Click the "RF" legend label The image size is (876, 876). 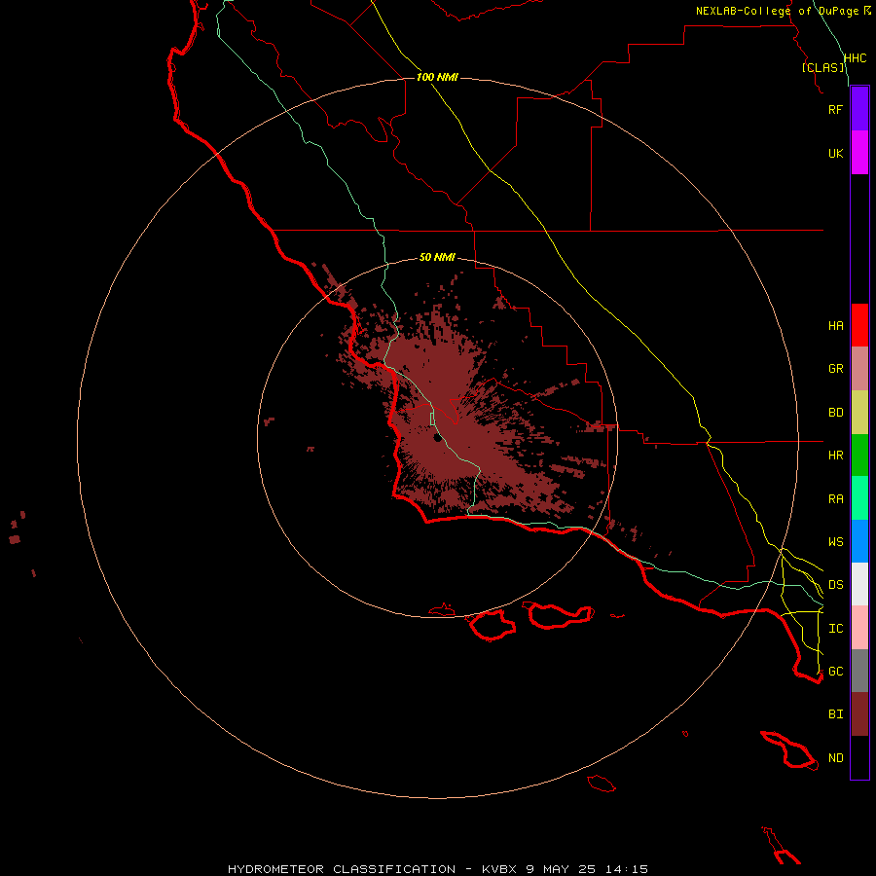click(835, 109)
